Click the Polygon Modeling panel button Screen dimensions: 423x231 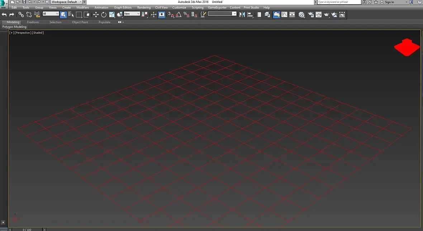[x=14, y=27]
